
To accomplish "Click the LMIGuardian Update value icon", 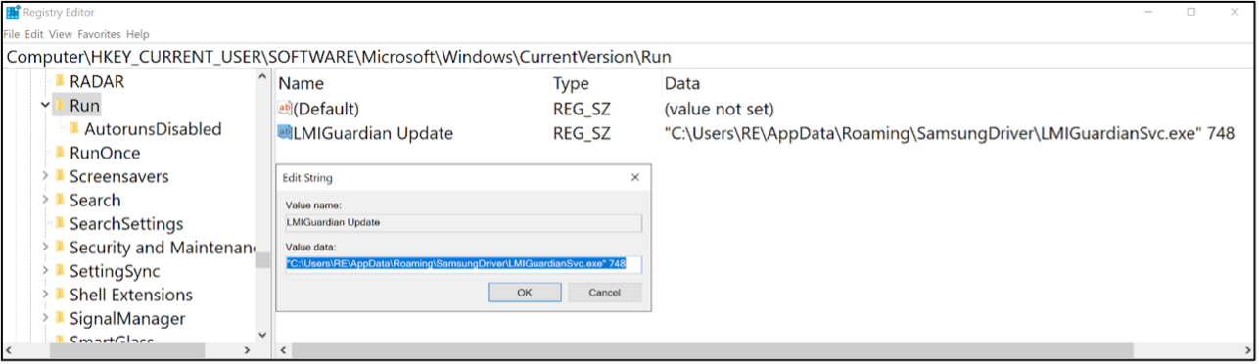I will 285,133.
